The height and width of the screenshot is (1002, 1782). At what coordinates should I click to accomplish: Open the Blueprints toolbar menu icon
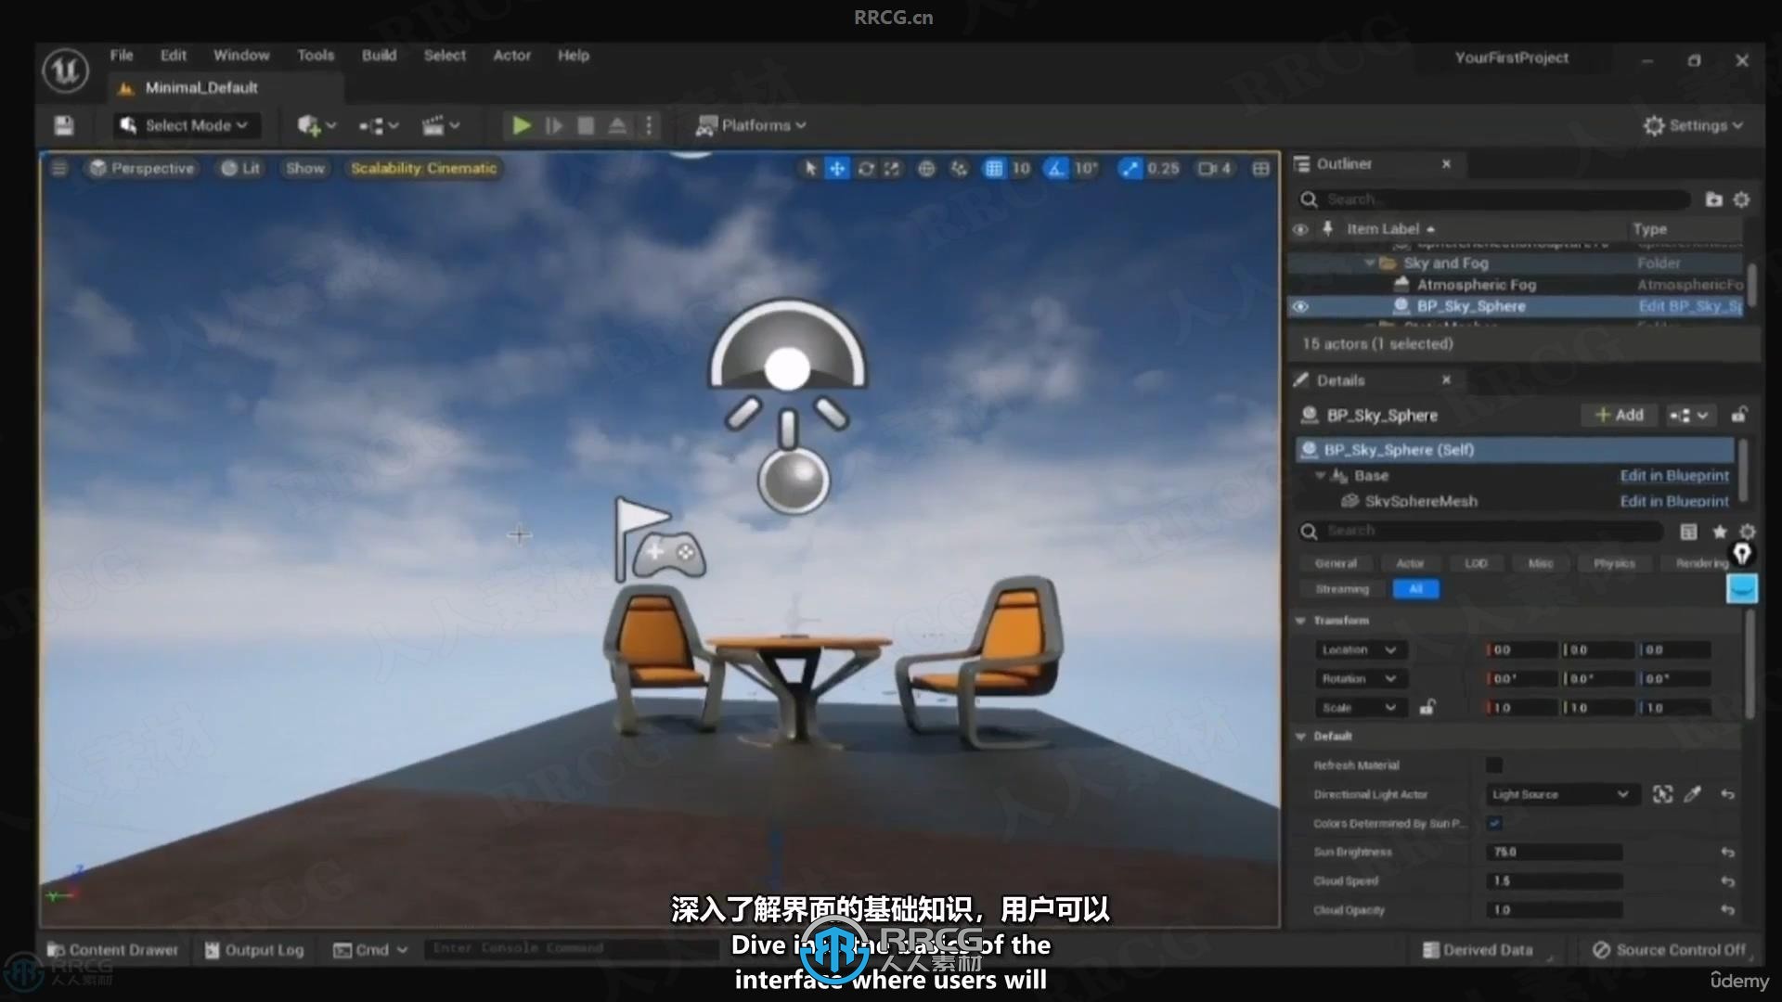[x=378, y=125]
